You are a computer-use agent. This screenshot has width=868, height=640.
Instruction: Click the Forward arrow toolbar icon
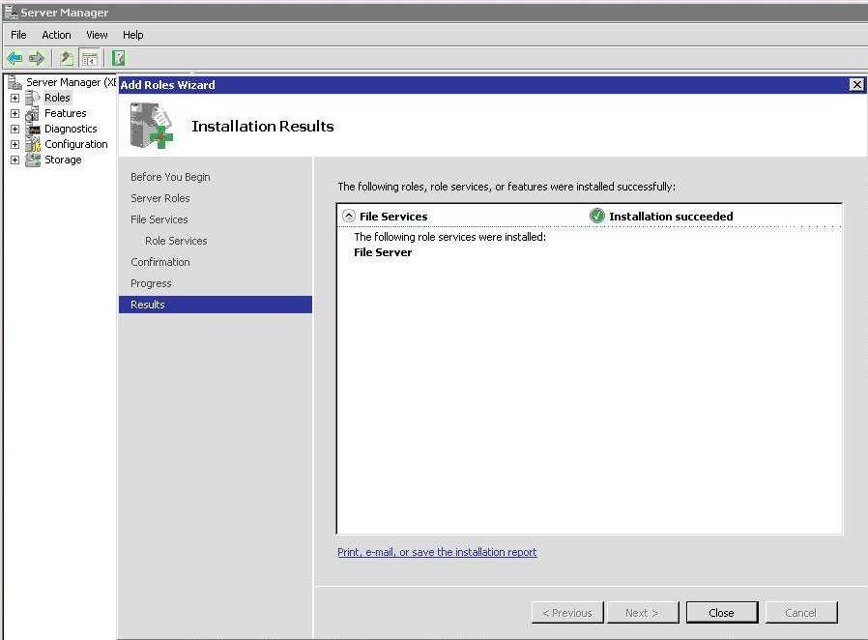pyautogui.click(x=37, y=58)
